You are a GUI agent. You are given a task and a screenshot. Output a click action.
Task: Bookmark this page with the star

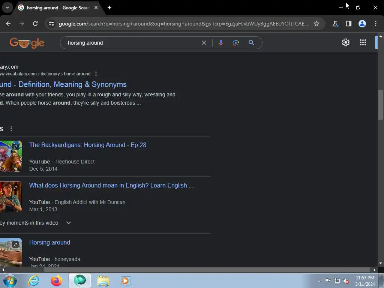pos(316,24)
